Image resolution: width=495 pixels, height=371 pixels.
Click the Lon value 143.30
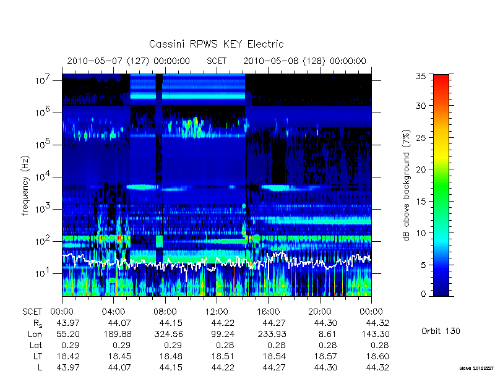[374, 334]
